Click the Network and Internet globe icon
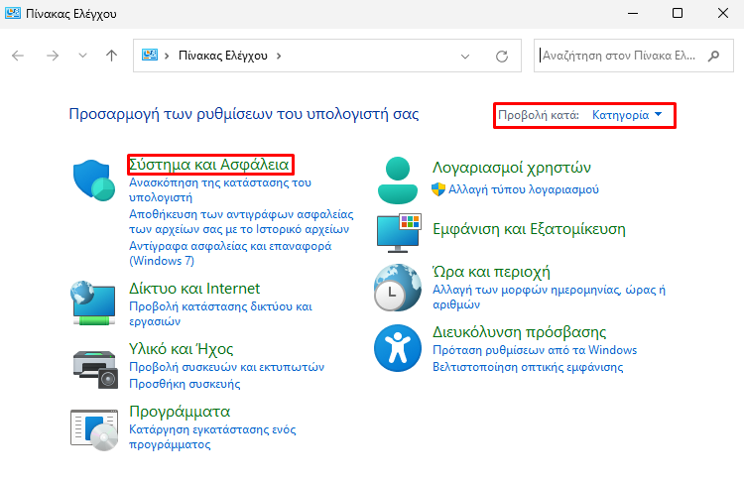744x484 pixels. point(93,303)
